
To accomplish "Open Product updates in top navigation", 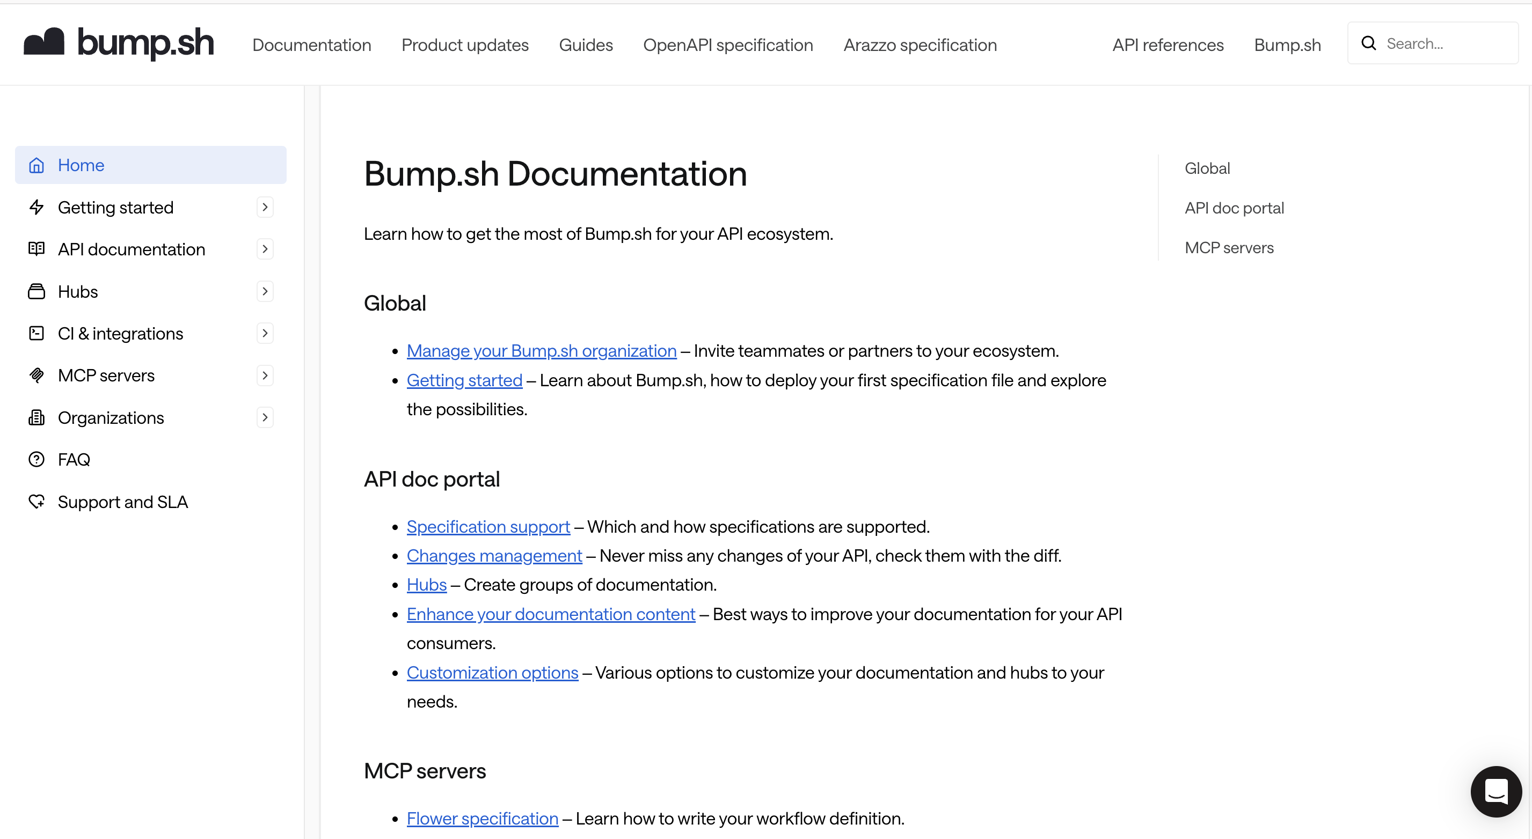I will [465, 45].
